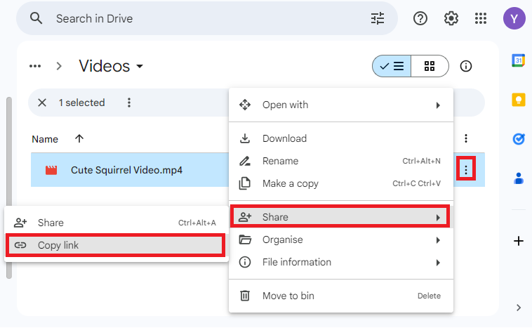This screenshot has height=328, width=532.
Task: Get add-ons with the plus icon
Action: tap(518, 241)
